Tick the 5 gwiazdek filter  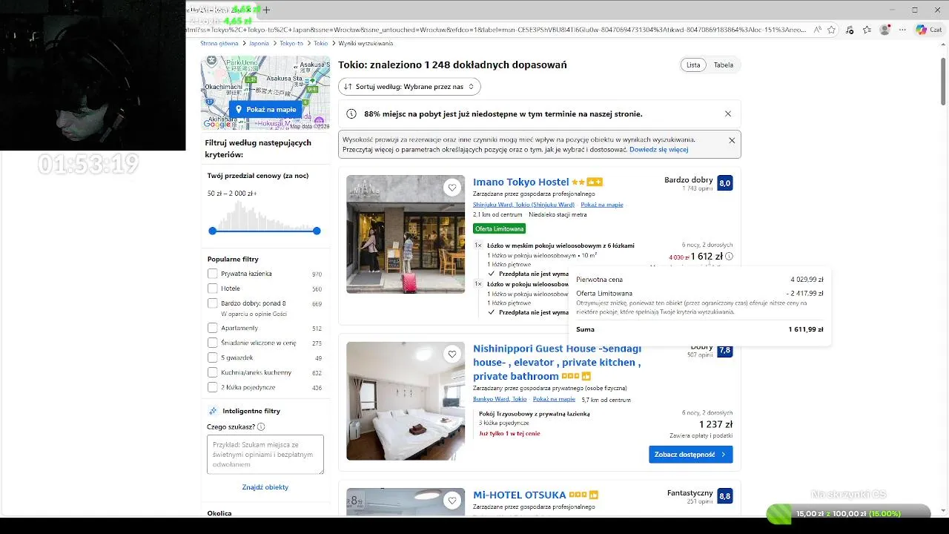(x=213, y=357)
